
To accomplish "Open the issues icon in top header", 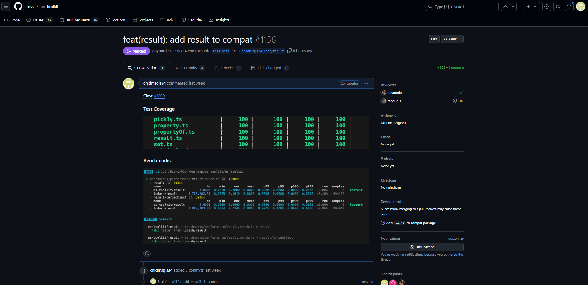I will 547,7.
